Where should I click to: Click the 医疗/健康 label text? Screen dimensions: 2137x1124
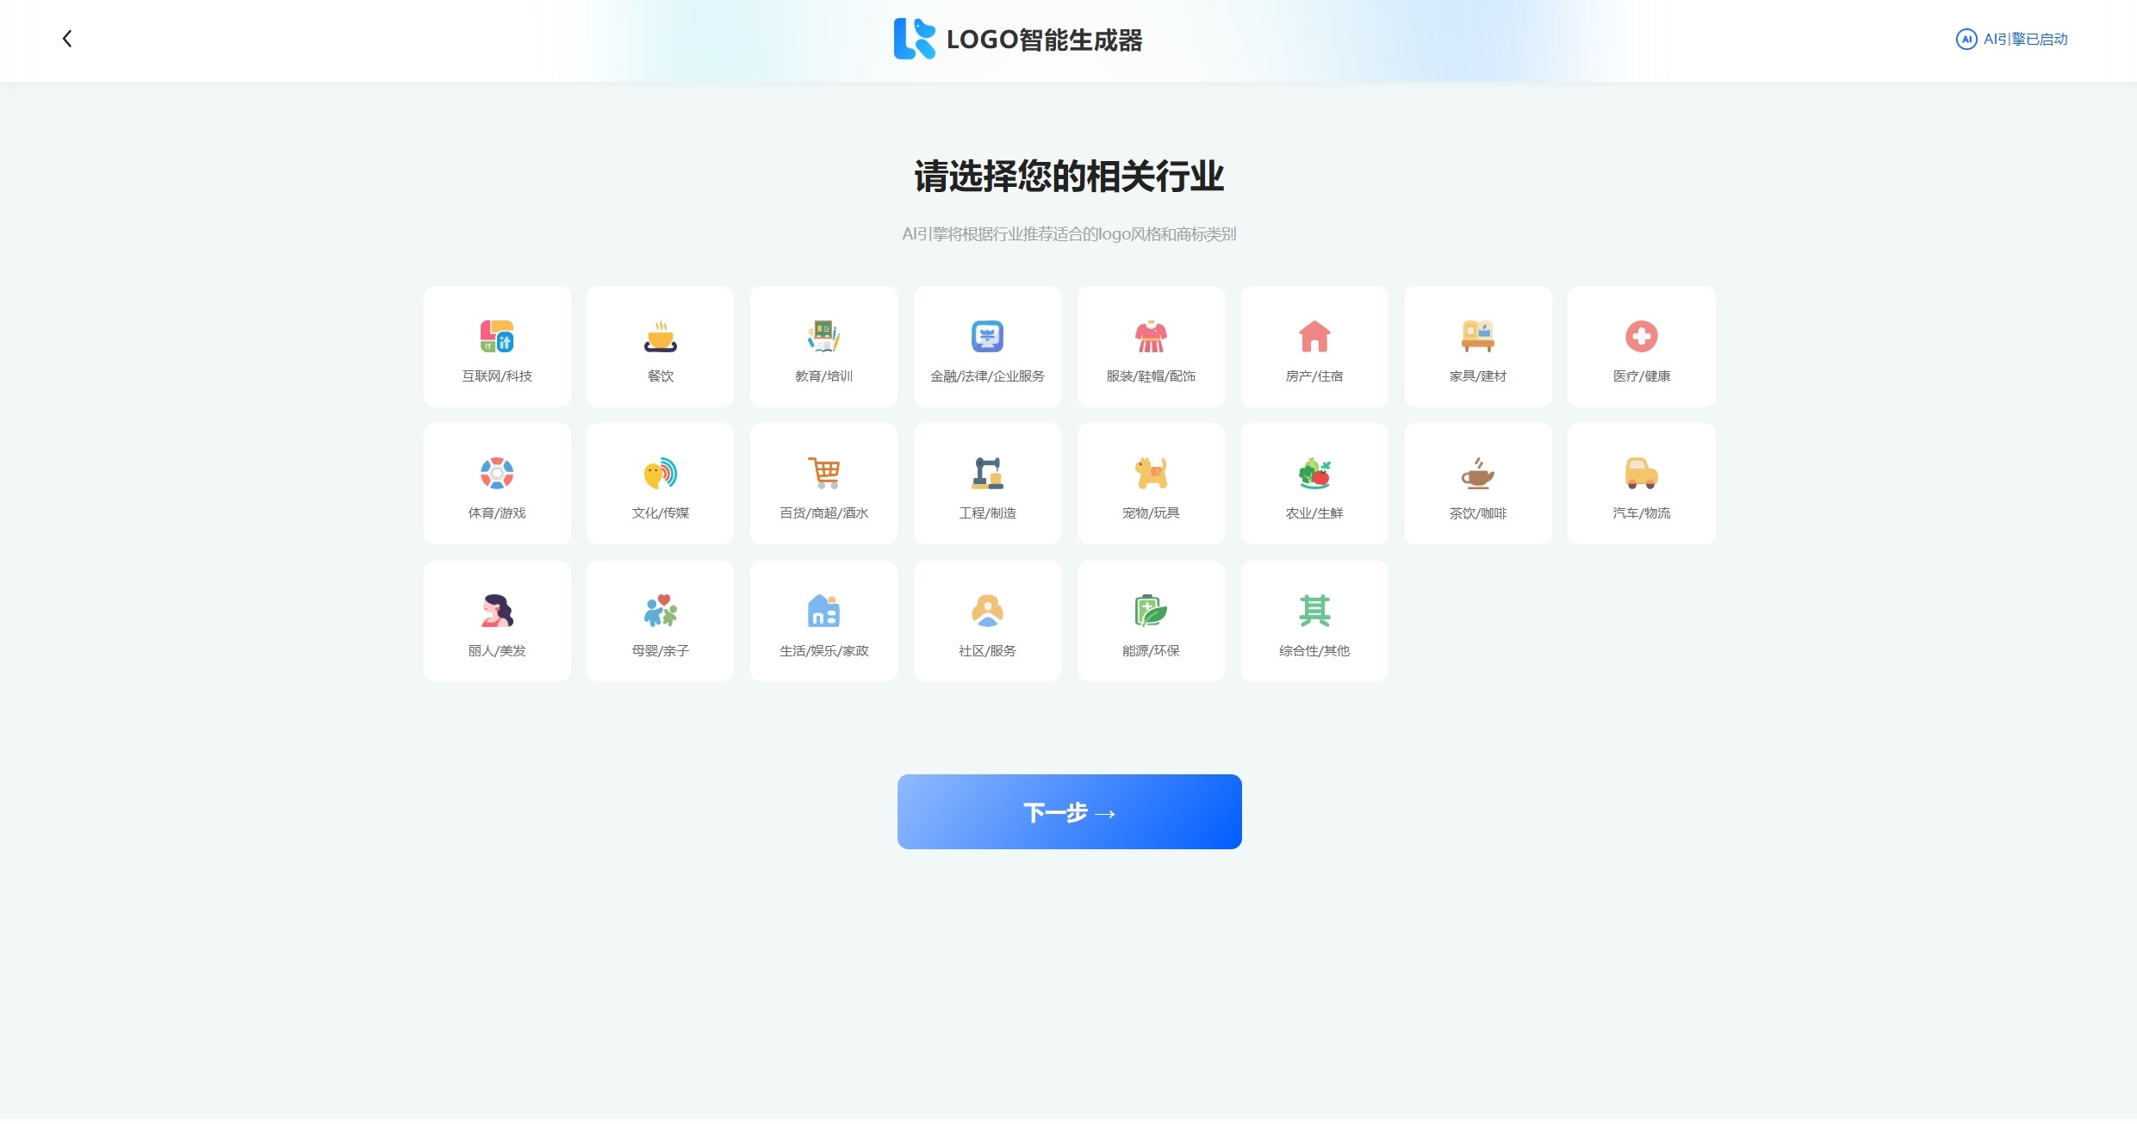(x=1642, y=376)
